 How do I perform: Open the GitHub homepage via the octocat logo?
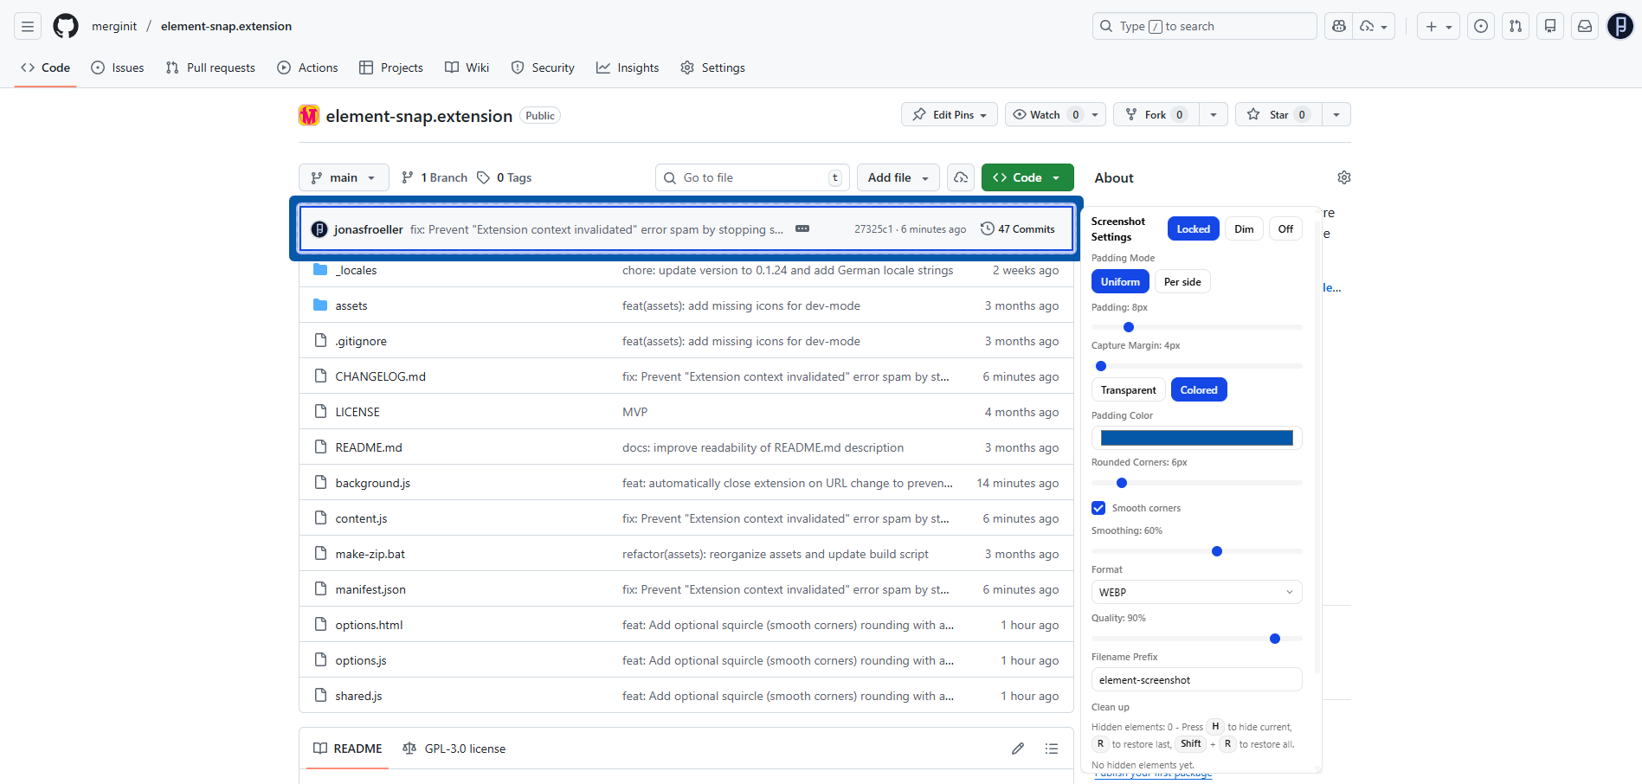[x=65, y=25]
